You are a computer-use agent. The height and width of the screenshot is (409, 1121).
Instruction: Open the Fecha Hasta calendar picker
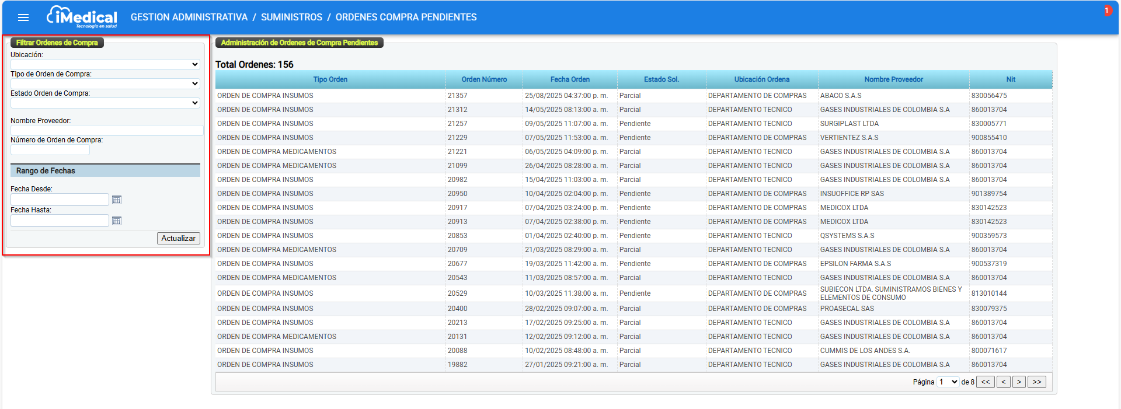click(117, 221)
